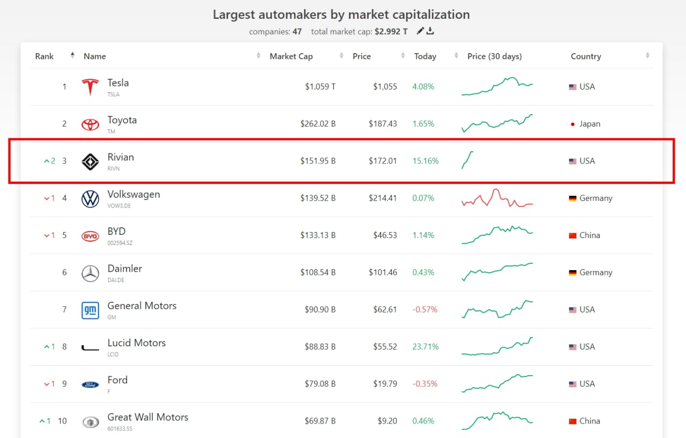The height and width of the screenshot is (438, 686).
Task: Sort by Country column arrows
Action: point(647,56)
